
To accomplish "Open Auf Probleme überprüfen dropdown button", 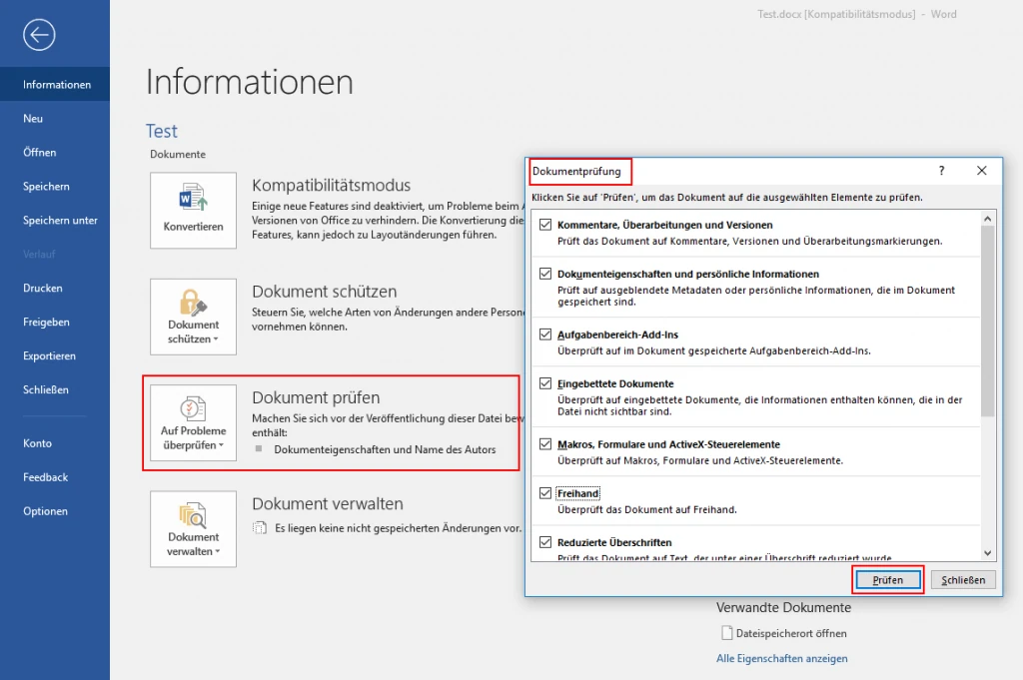I will [x=193, y=422].
